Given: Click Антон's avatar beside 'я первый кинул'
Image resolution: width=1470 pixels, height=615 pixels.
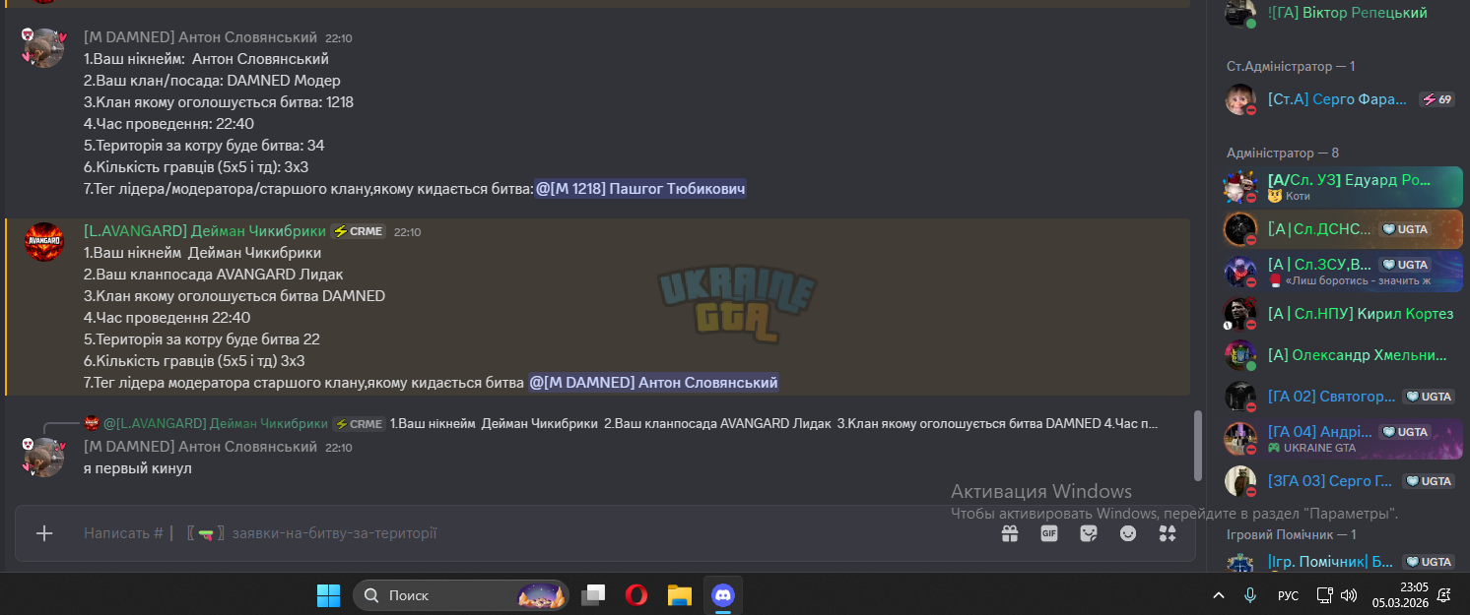Looking at the screenshot, I should [43, 458].
